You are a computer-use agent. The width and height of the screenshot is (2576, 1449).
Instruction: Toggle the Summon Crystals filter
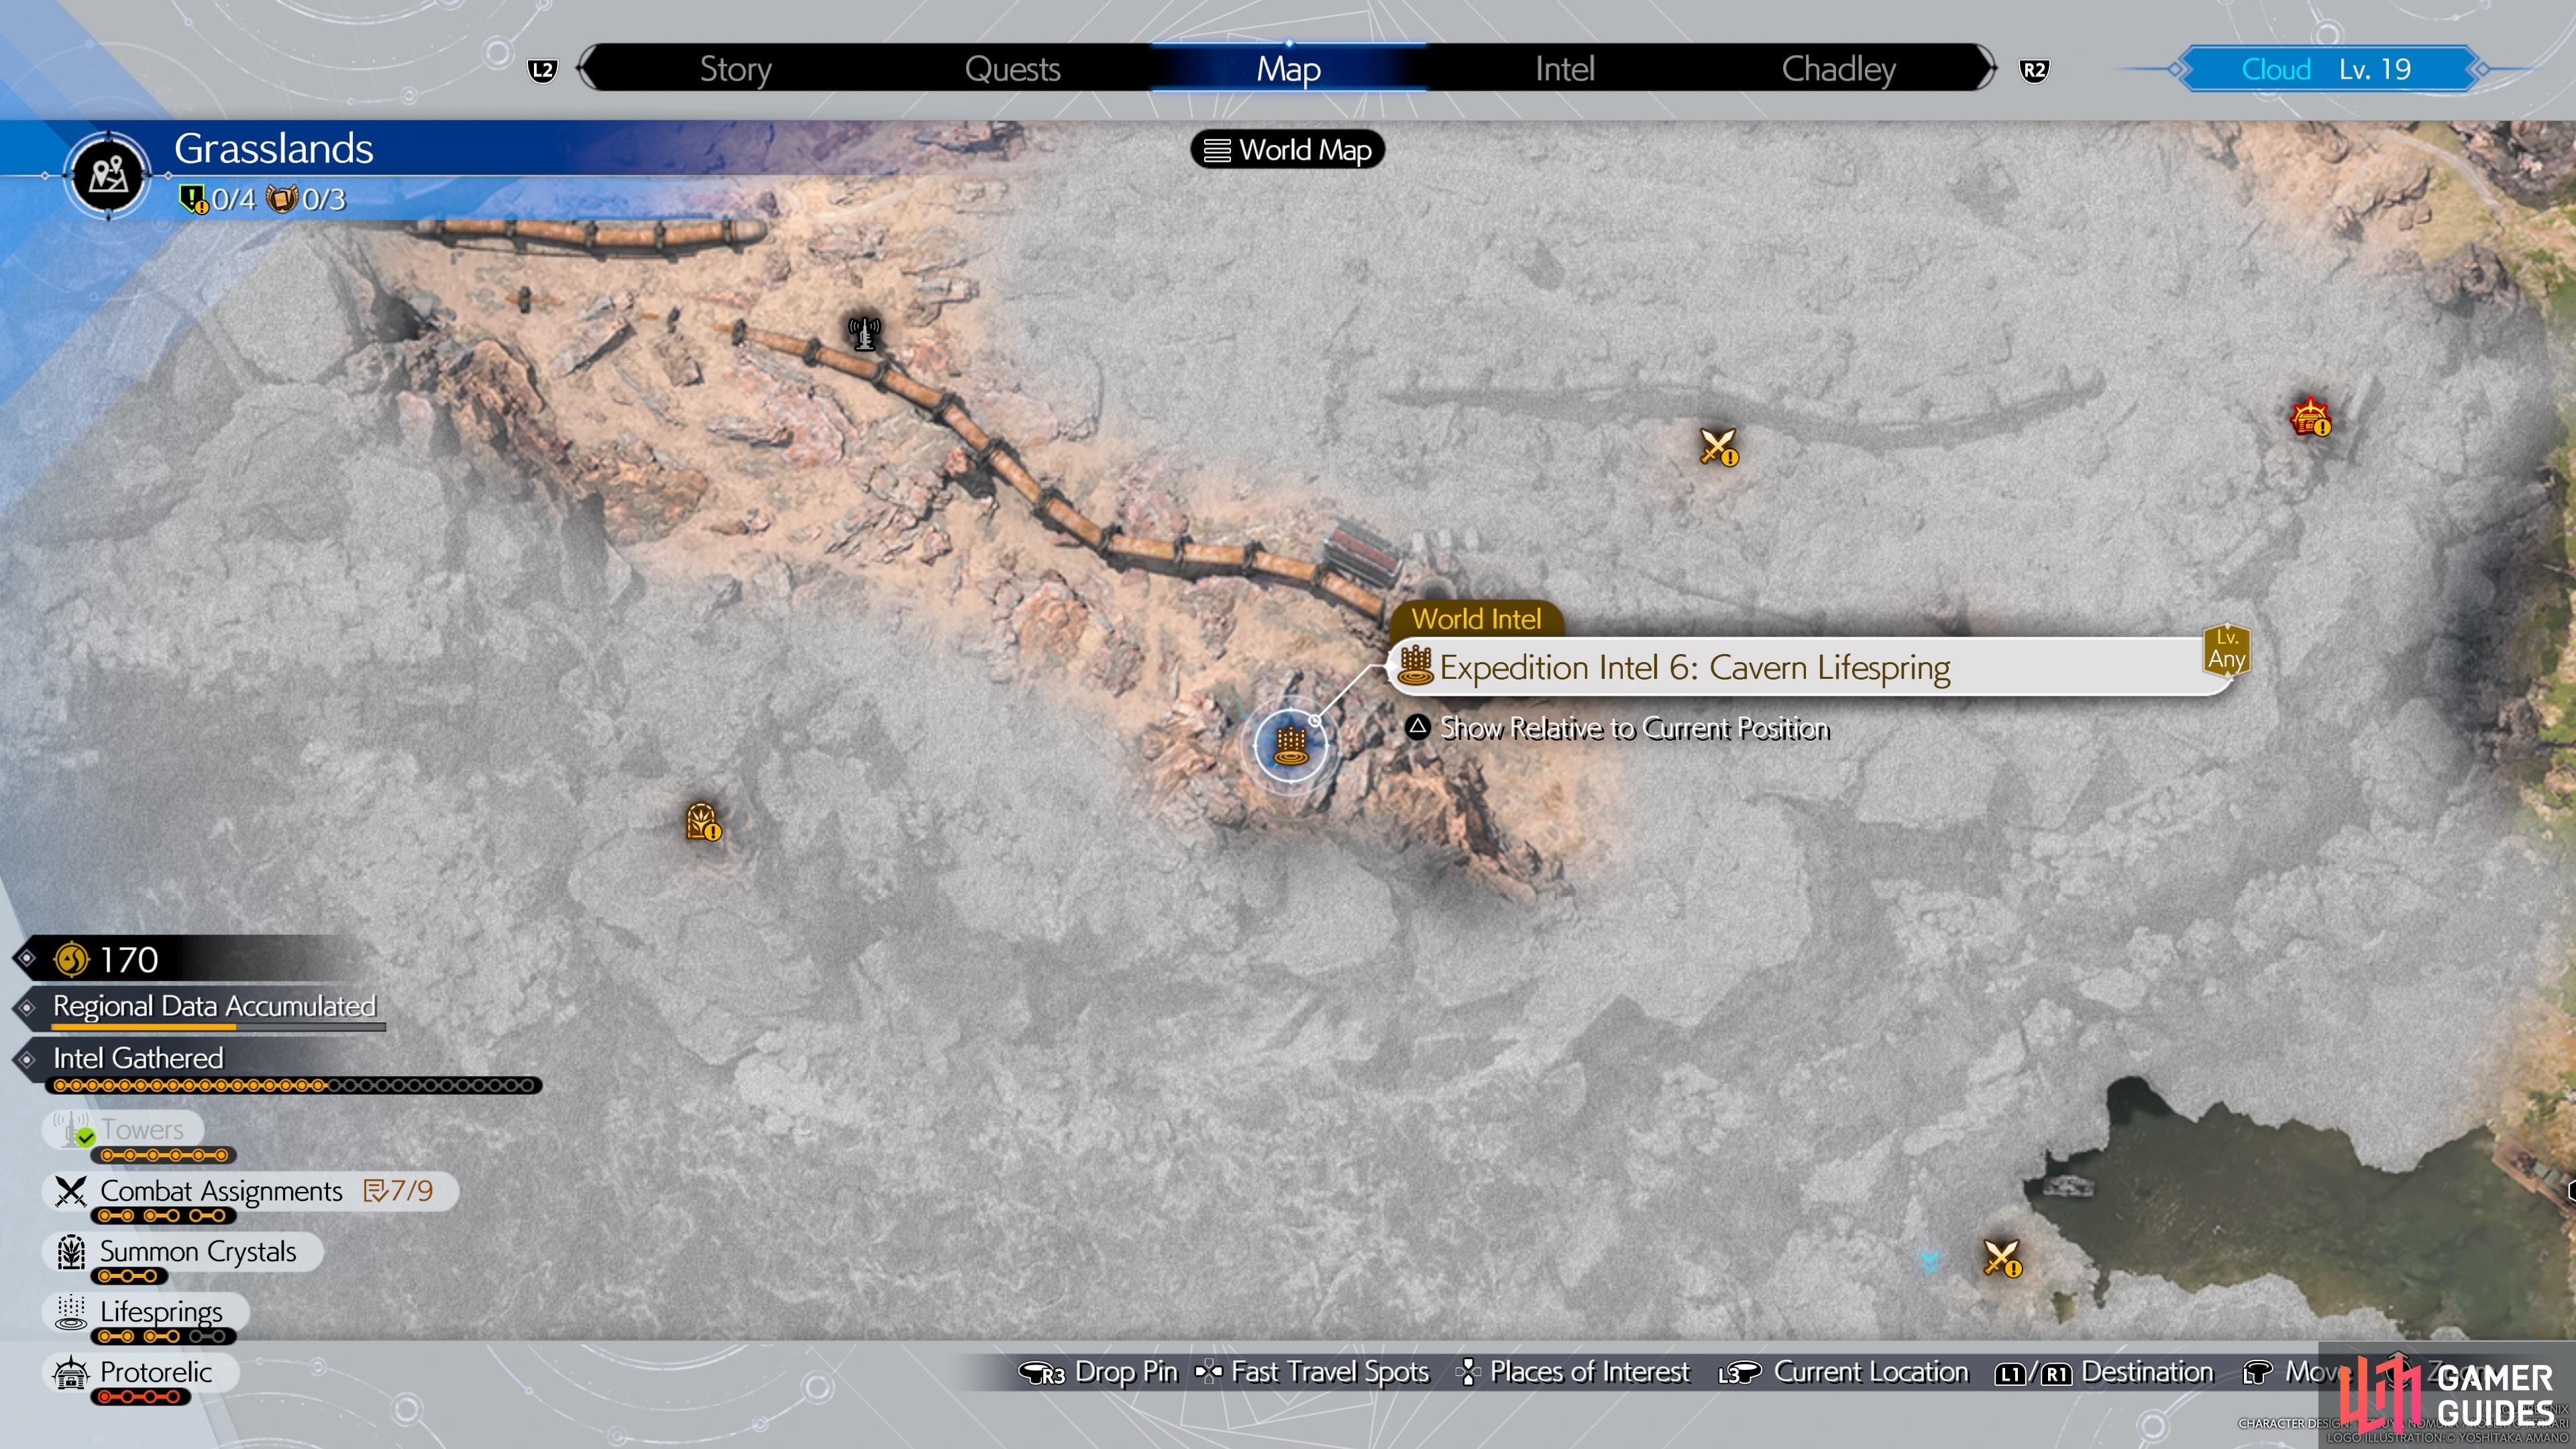tap(182, 1251)
